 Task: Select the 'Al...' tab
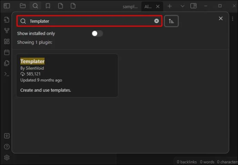[x=148, y=7]
